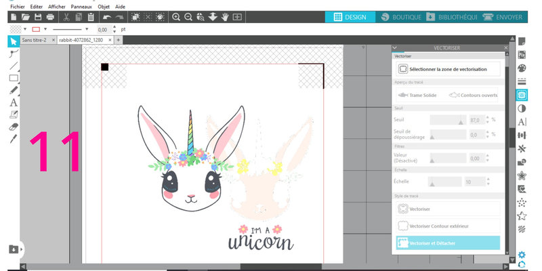Select the Text tool in left toolbar
Screen dimensions: 542x271
click(13, 102)
